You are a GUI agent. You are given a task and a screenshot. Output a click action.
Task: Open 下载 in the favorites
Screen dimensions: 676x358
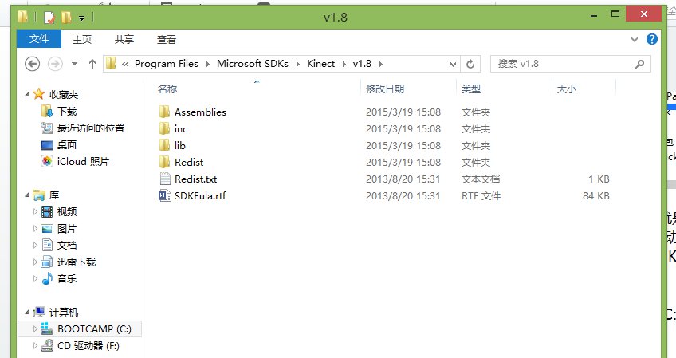click(x=67, y=112)
